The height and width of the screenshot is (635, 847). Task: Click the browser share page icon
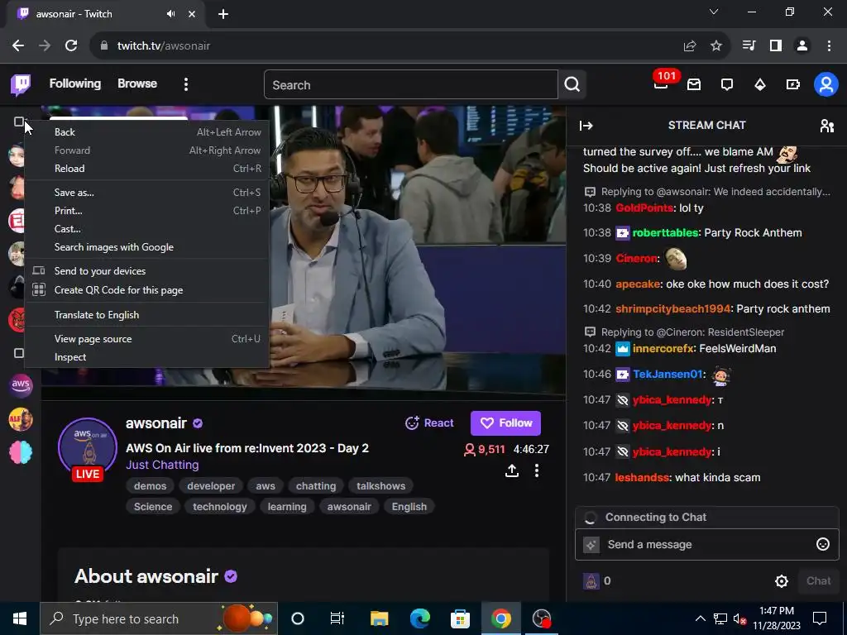click(690, 46)
